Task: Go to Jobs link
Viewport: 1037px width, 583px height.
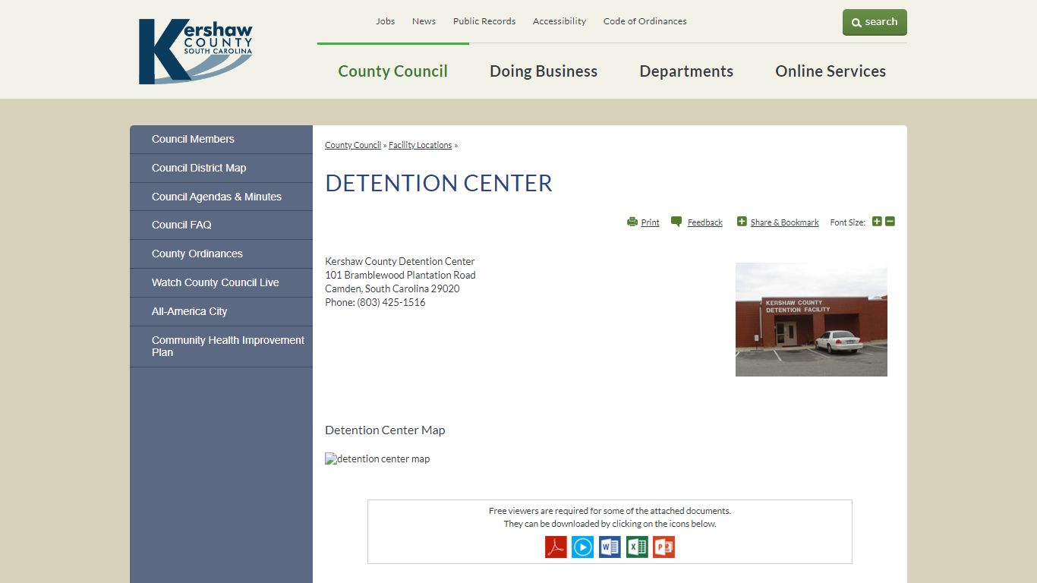Action: click(x=386, y=21)
